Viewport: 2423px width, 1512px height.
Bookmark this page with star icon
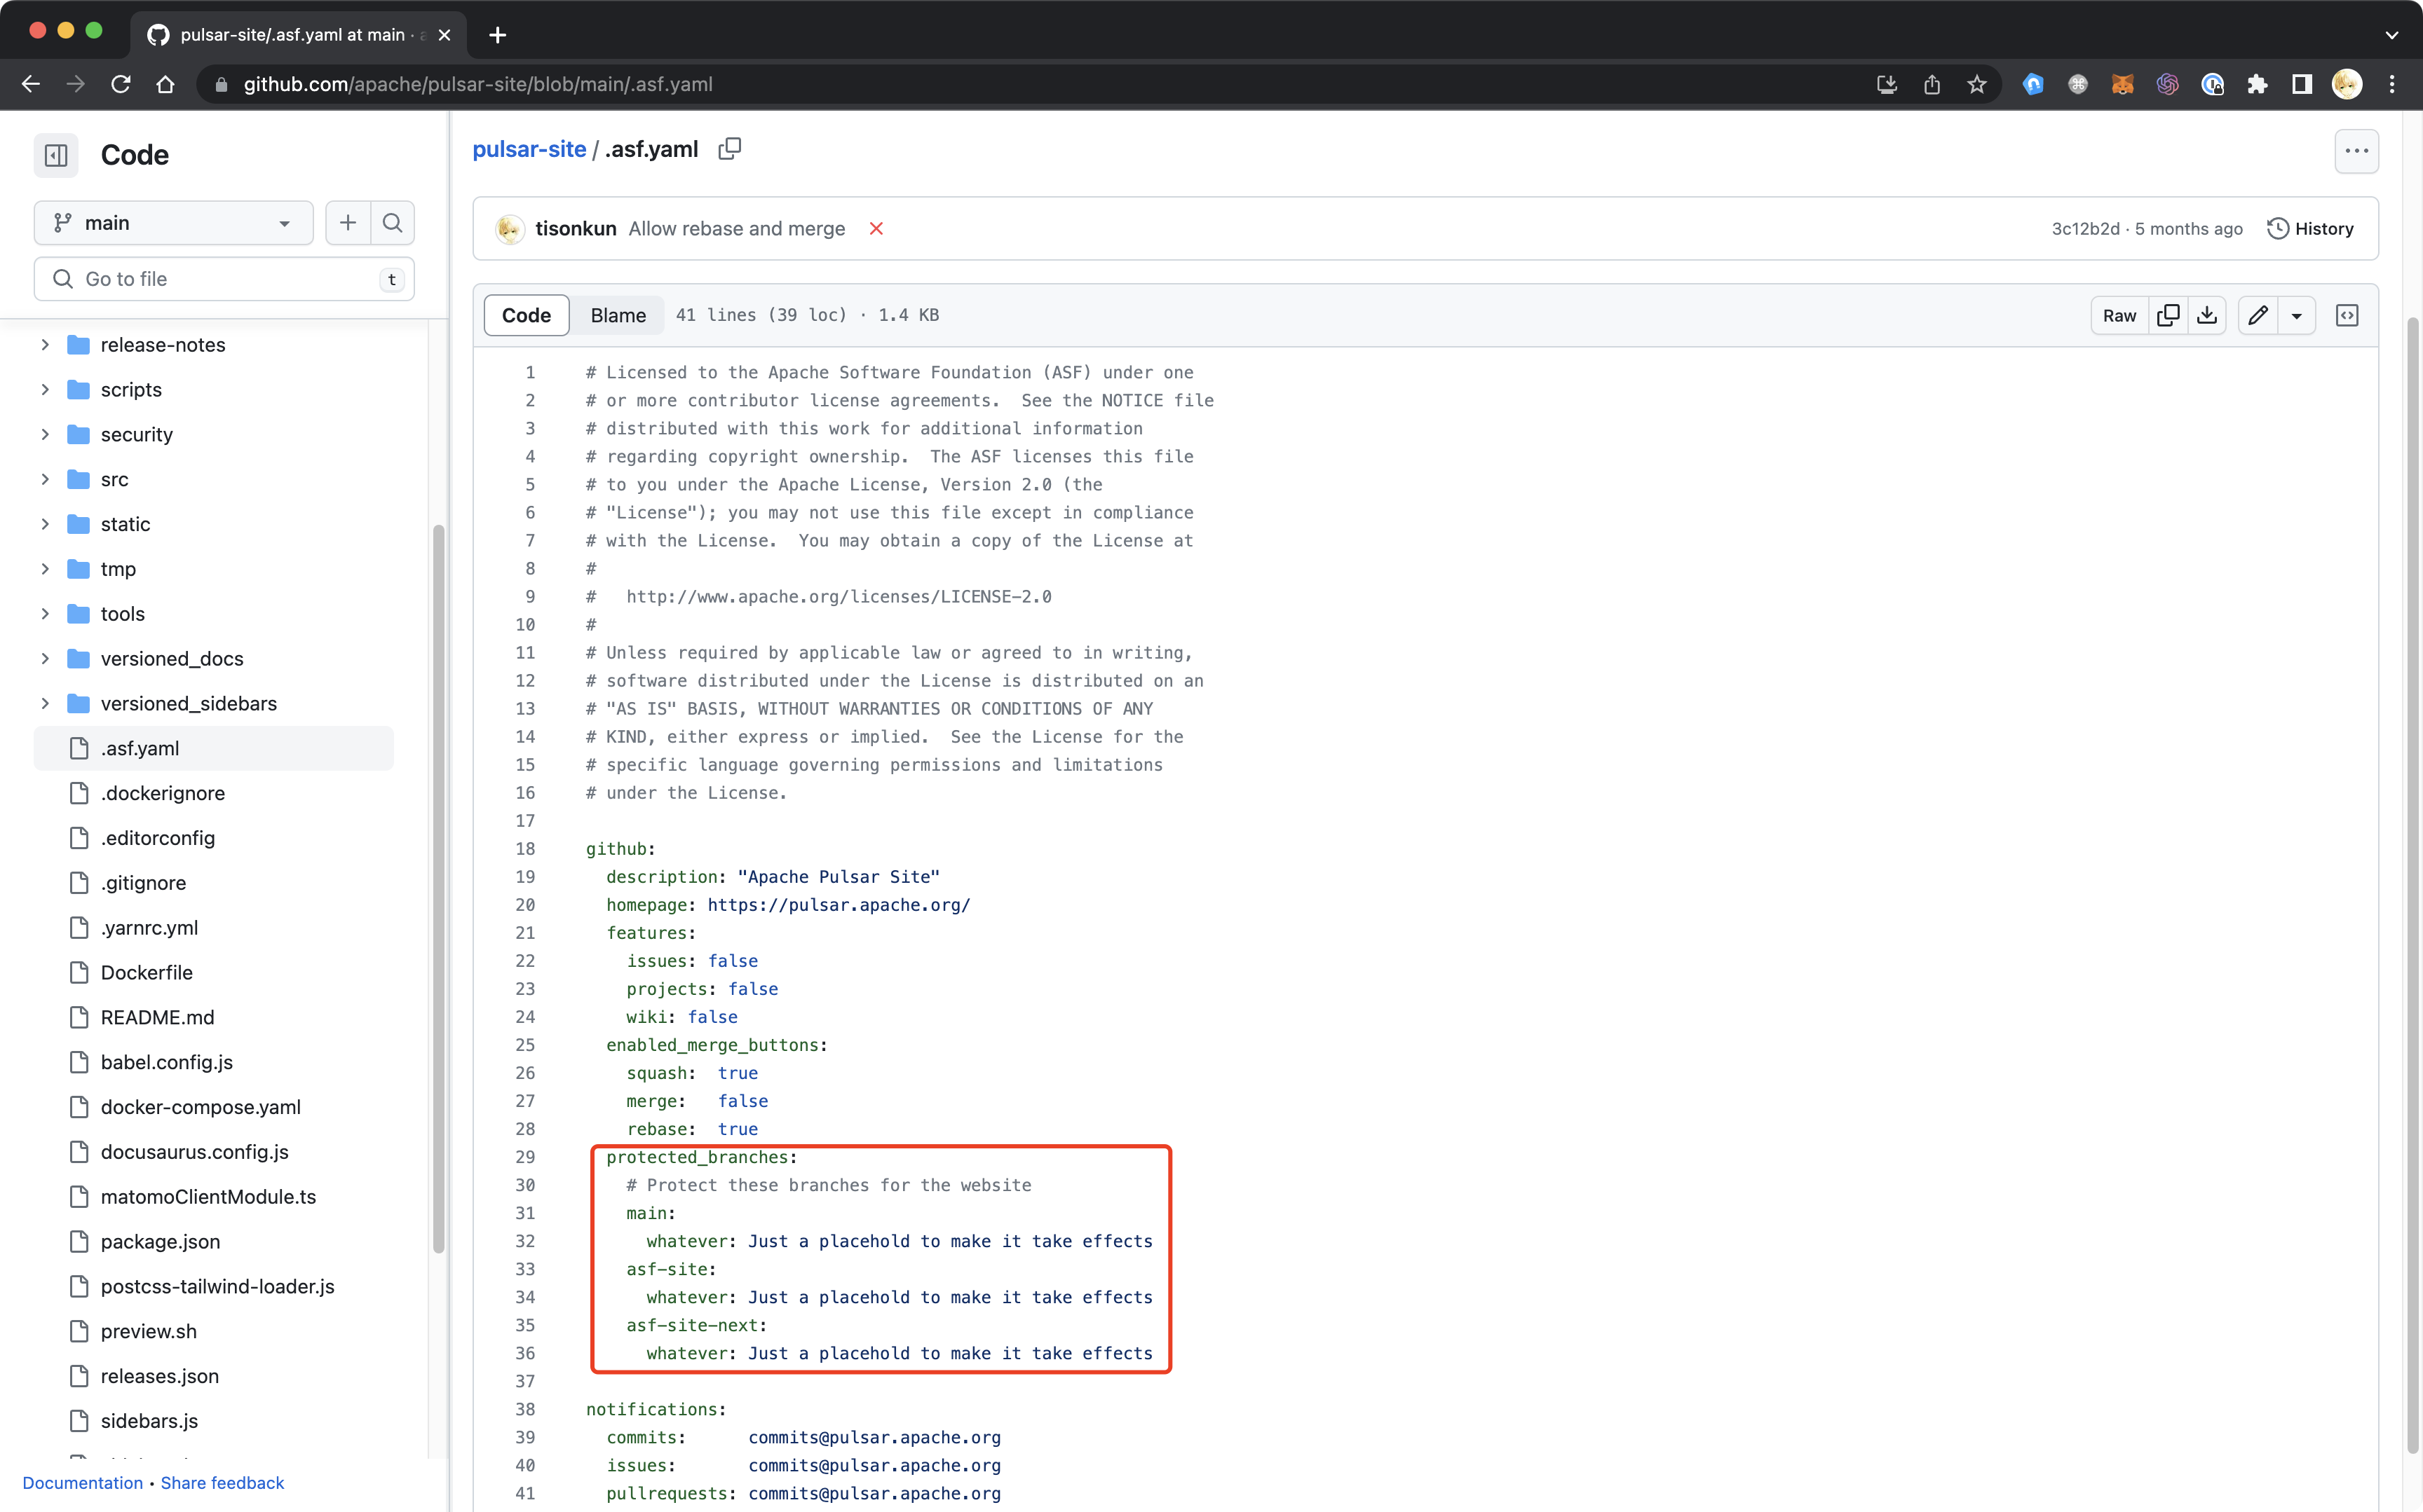click(1977, 84)
